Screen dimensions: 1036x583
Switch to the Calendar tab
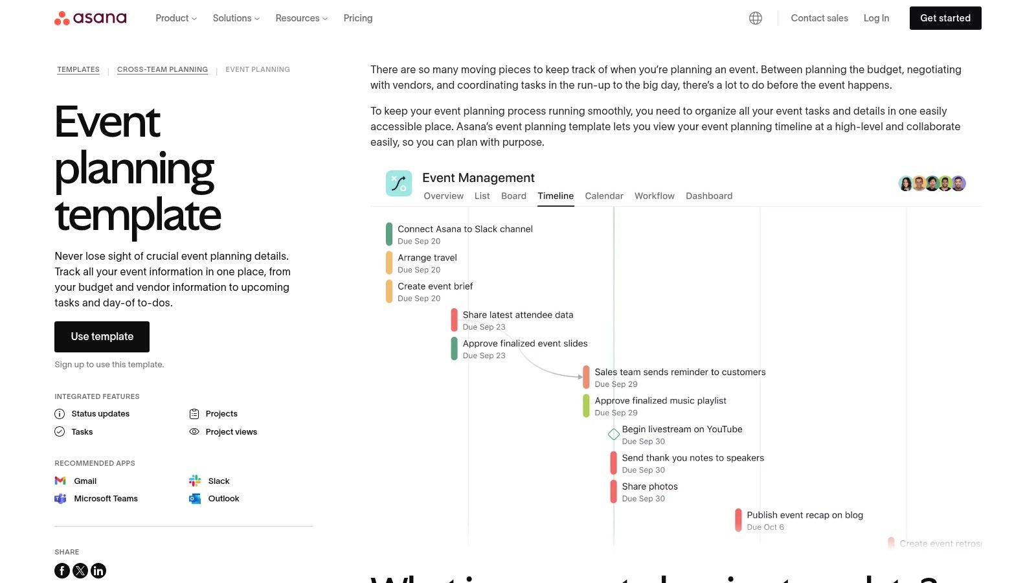point(603,196)
